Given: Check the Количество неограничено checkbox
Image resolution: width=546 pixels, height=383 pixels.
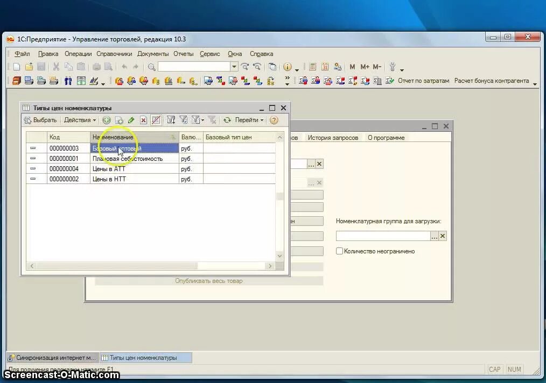Looking at the screenshot, I should [x=339, y=251].
